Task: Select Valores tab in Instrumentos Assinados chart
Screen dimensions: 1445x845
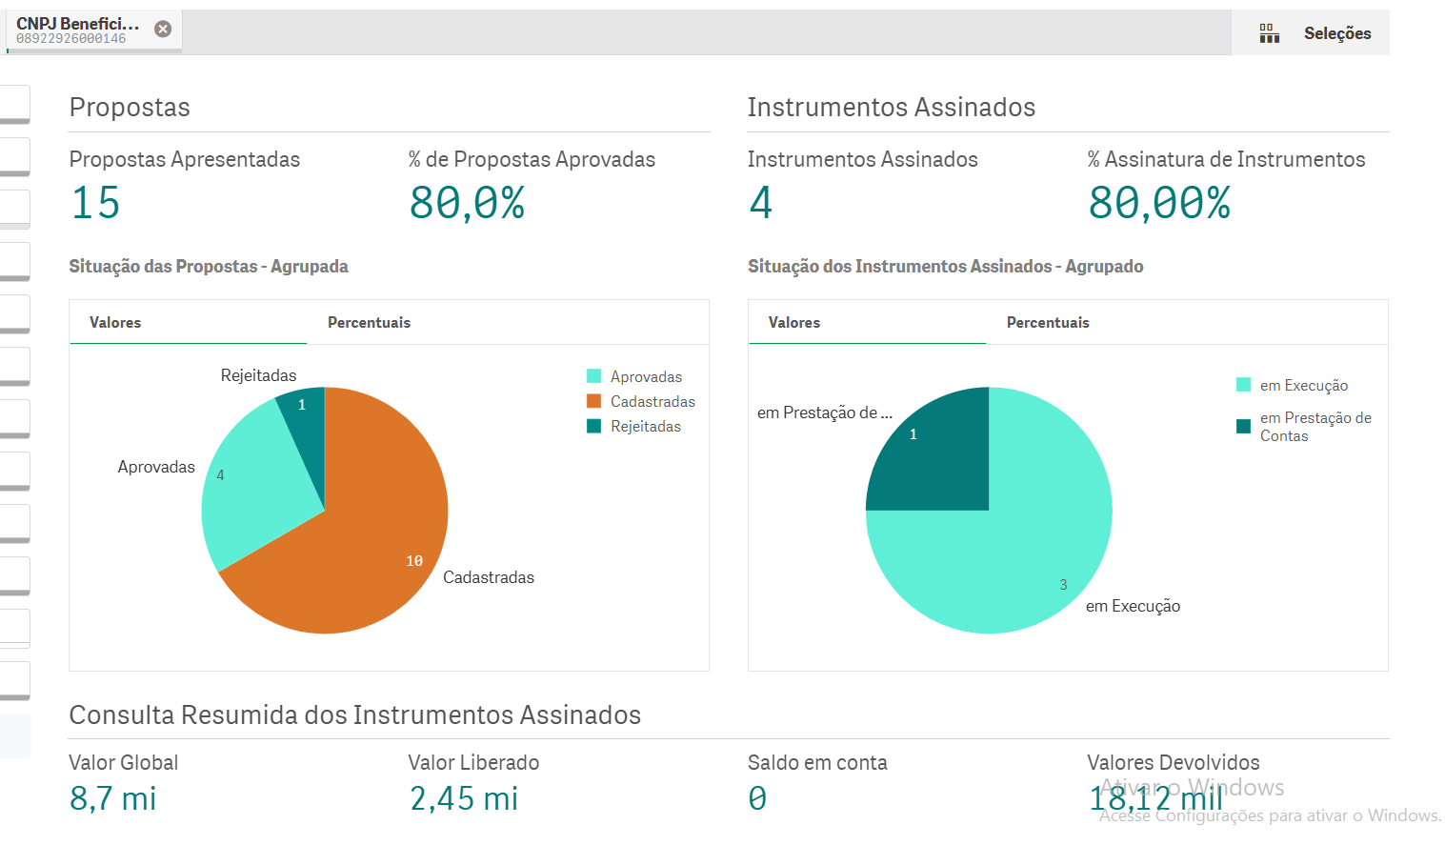Action: click(793, 323)
